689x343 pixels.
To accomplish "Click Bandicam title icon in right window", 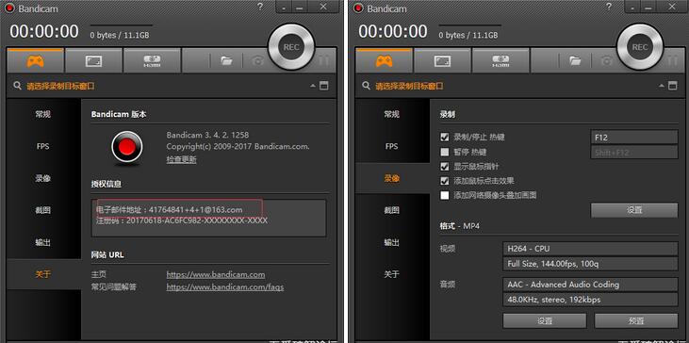I will (358, 8).
